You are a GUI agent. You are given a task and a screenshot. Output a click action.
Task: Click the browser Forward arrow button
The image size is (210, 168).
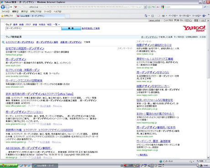click(x=7, y=7)
